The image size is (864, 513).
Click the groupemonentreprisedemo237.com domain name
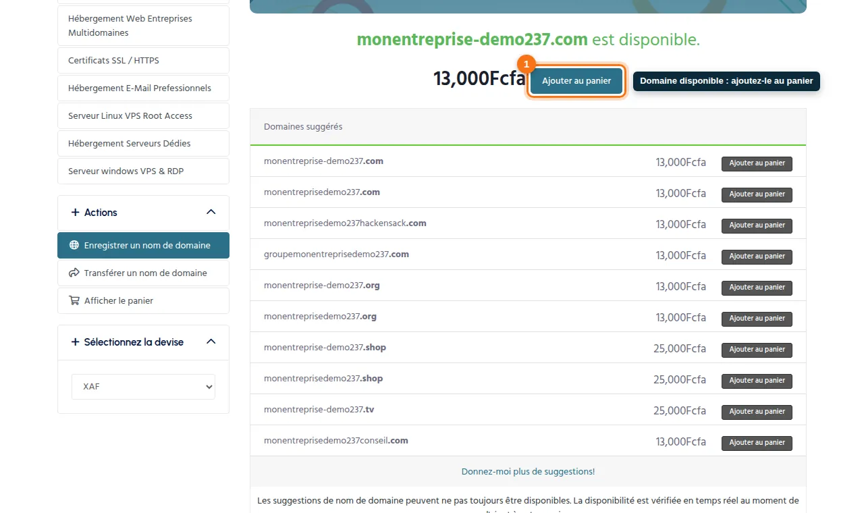click(336, 254)
